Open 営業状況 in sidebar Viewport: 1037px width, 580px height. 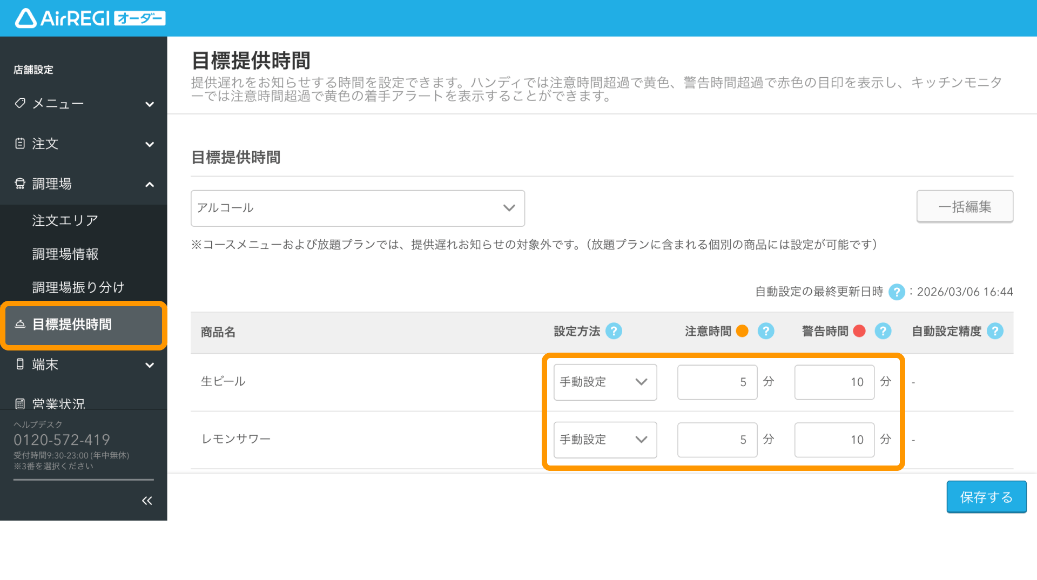click(x=58, y=403)
